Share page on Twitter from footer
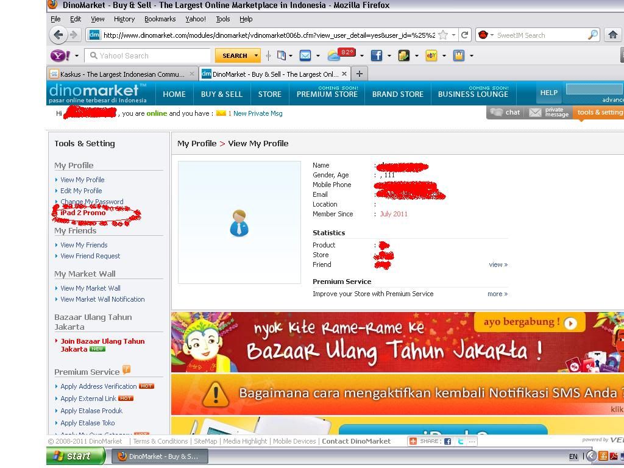Image resolution: width=624 pixels, height=468 pixels. pyautogui.click(x=461, y=441)
